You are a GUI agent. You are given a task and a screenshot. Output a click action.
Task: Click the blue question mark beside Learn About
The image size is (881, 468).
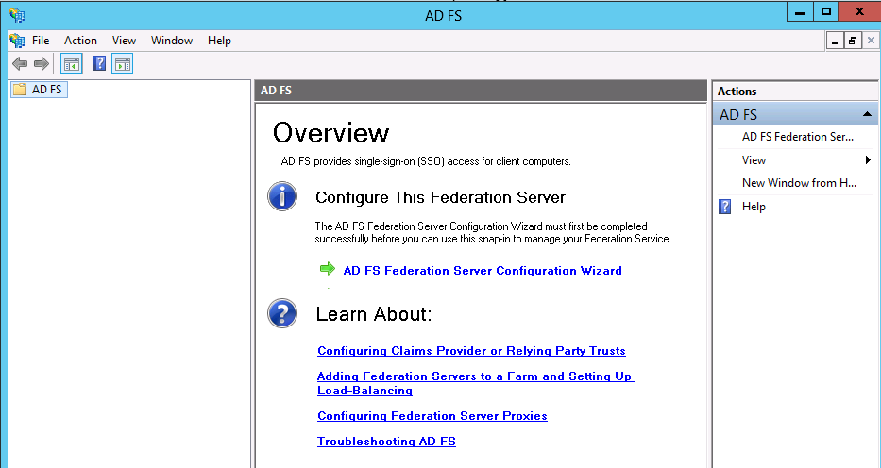tap(282, 313)
